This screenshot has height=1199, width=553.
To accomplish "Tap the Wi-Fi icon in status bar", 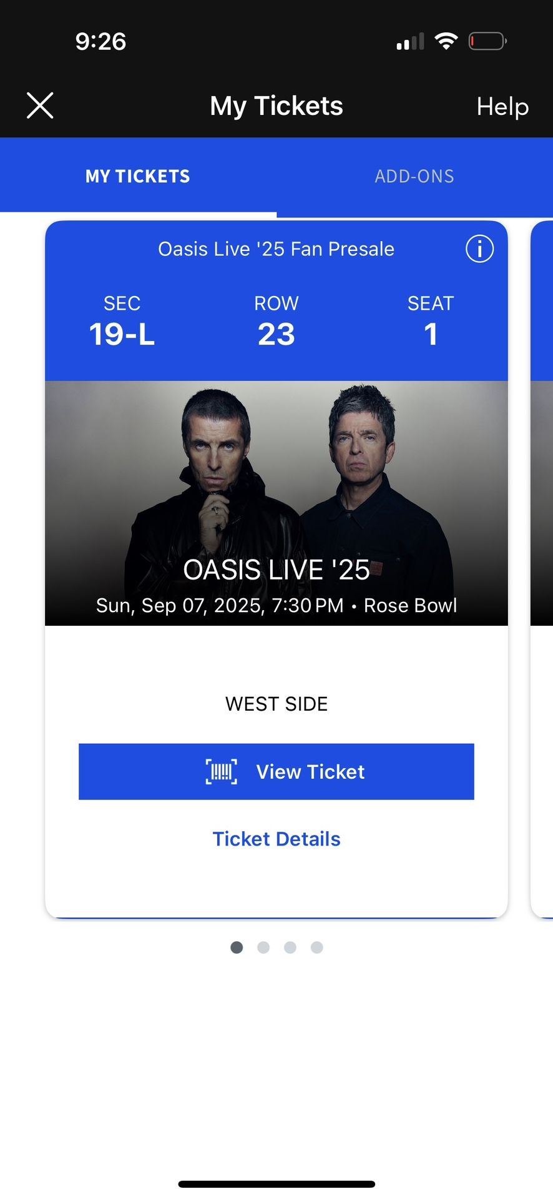I will click(x=446, y=41).
